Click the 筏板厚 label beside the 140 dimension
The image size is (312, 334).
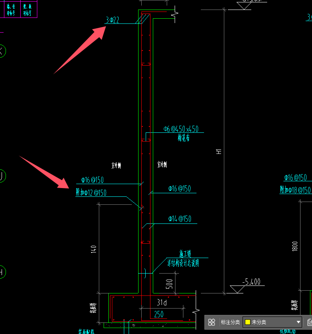(x=93, y=308)
